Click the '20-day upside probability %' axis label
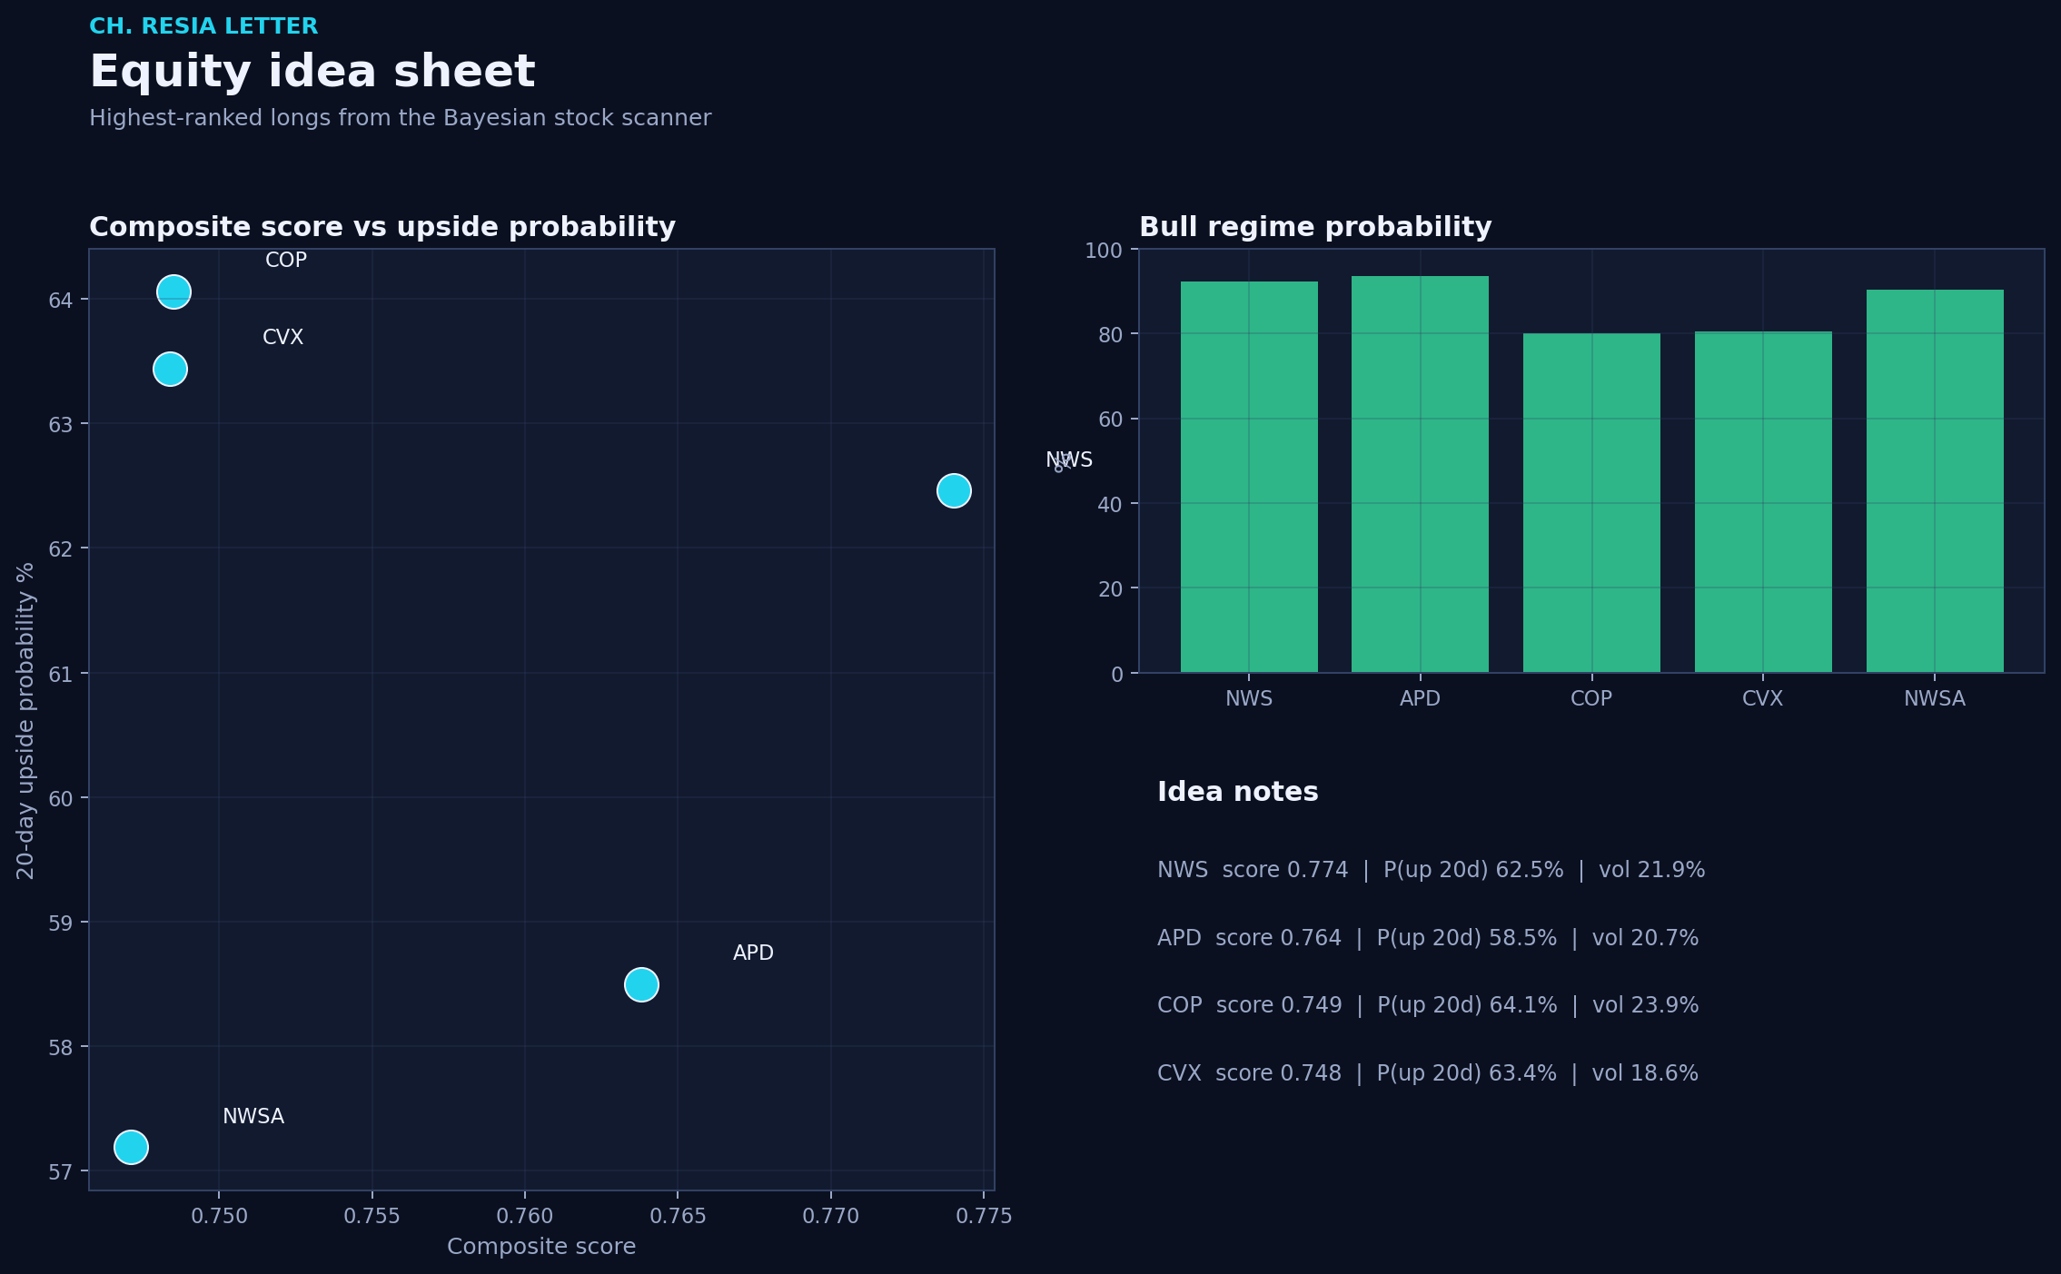This screenshot has width=2061, height=1274. click(x=25, y=720)
